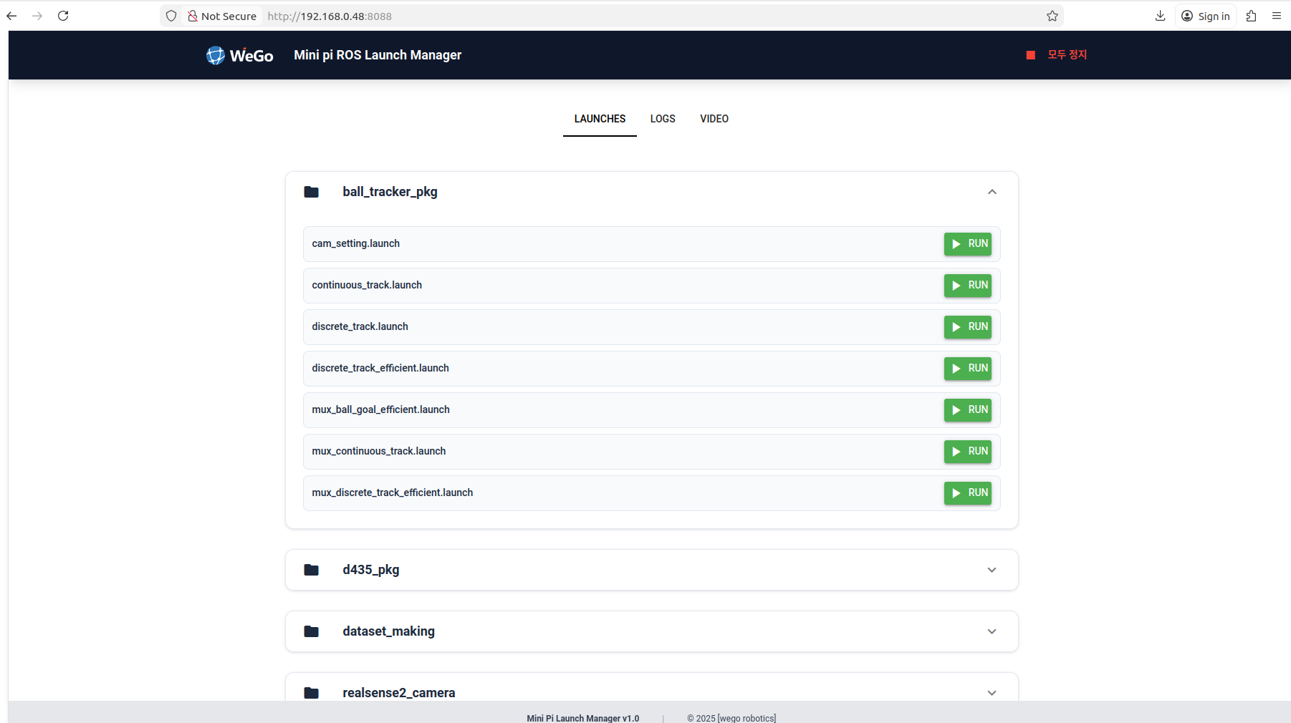Viewport: 1291px width, 723px height.
Task: Click the Mini Pi Launch Manager v1.0 footer text
Action: (x=583, y=718)
